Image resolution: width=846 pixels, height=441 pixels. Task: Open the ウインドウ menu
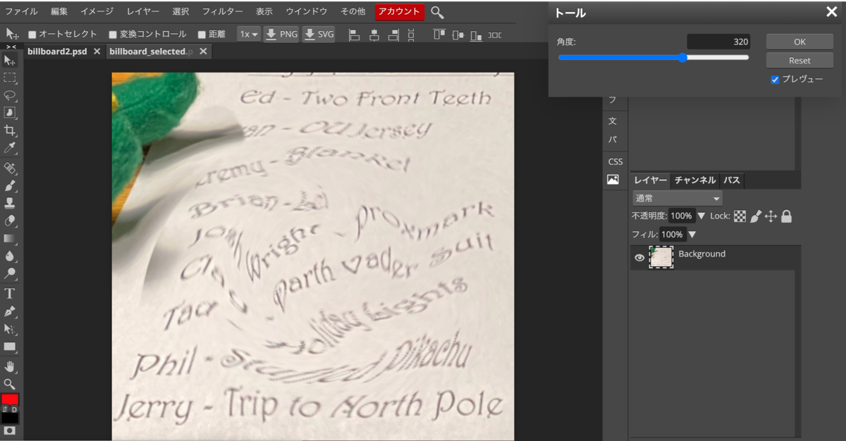point(307,12)
